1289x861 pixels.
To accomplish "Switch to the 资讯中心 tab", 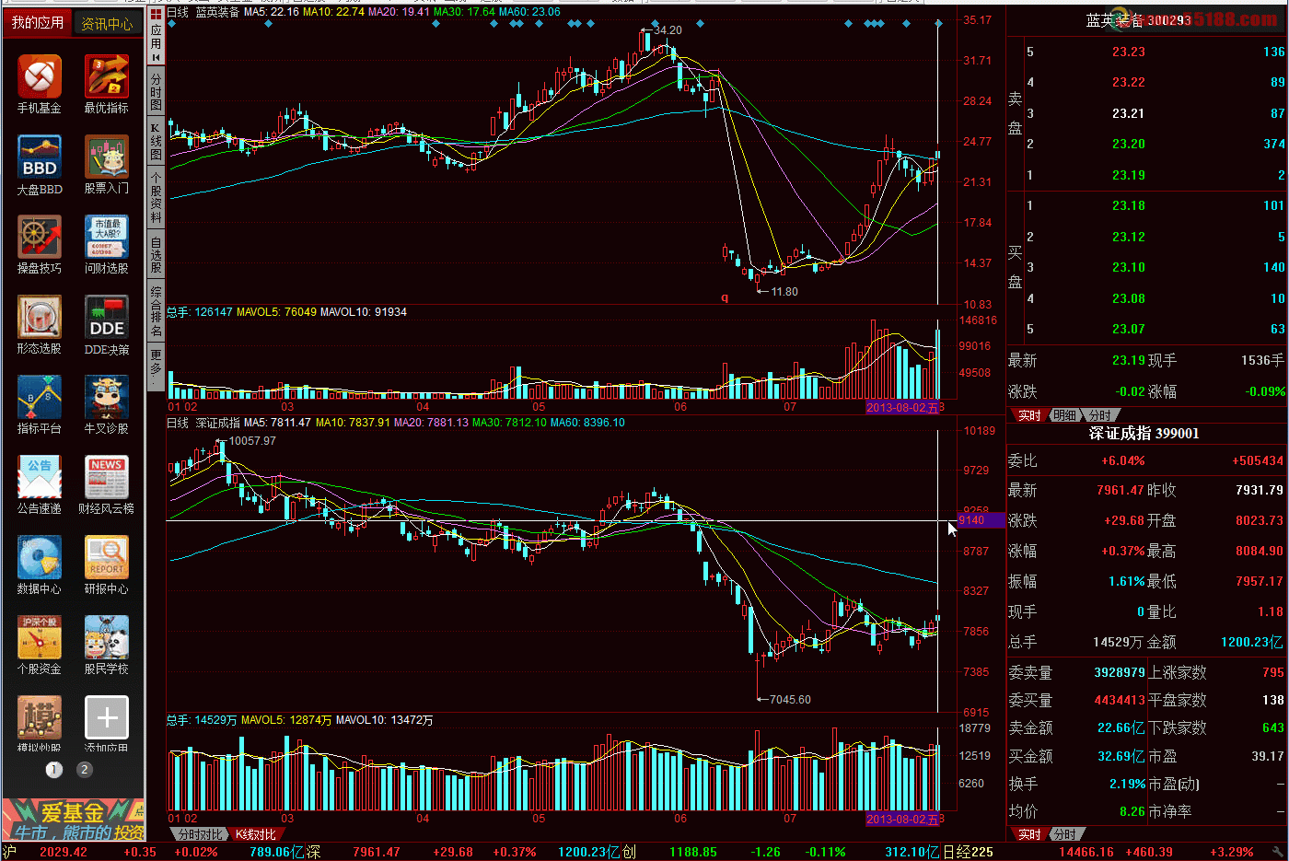I will pyautogui.click(x=107, y=23).
